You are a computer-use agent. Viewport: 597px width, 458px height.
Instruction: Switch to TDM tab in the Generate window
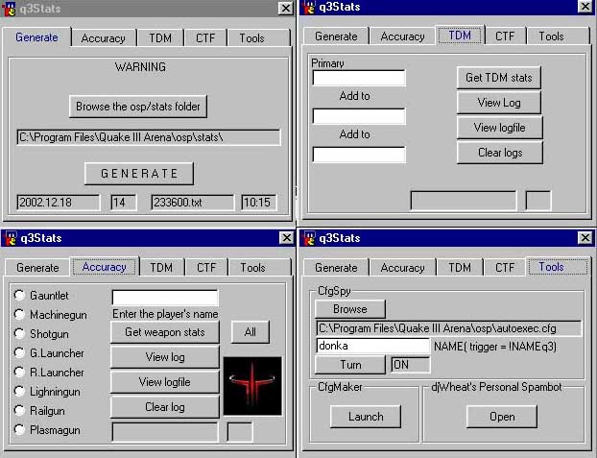(x=160, y=38)
